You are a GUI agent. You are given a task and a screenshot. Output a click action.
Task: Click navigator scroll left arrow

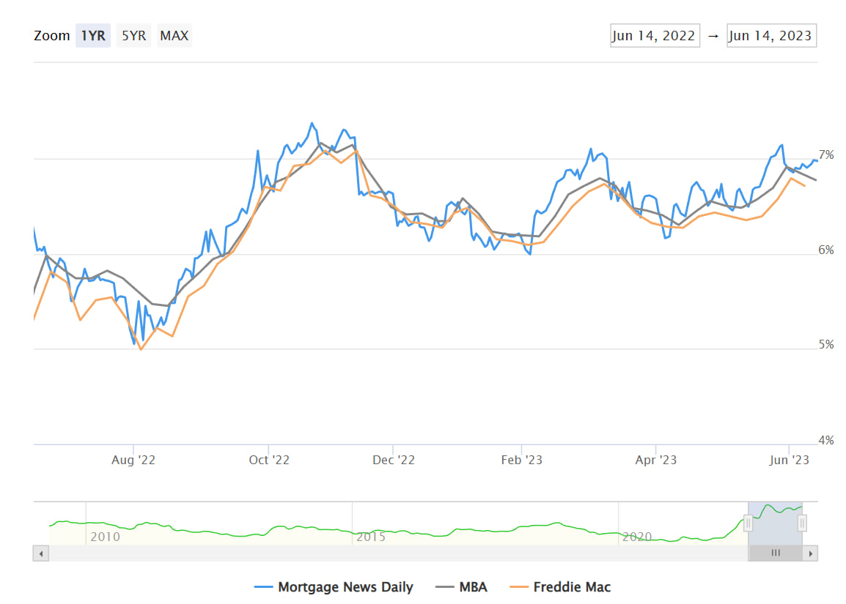pos(41,553)
